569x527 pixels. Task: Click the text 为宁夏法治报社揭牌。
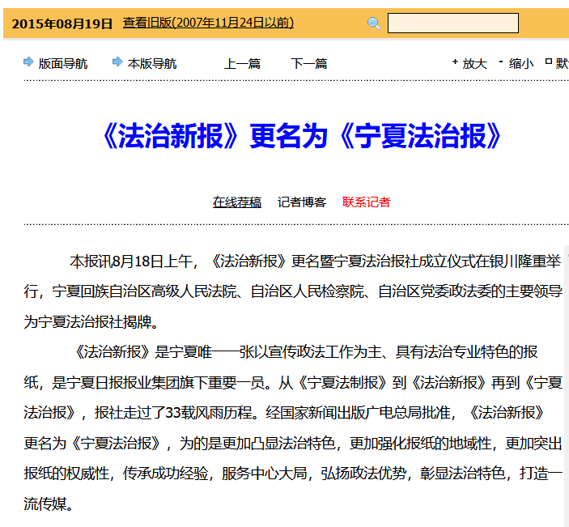(91, 321)
